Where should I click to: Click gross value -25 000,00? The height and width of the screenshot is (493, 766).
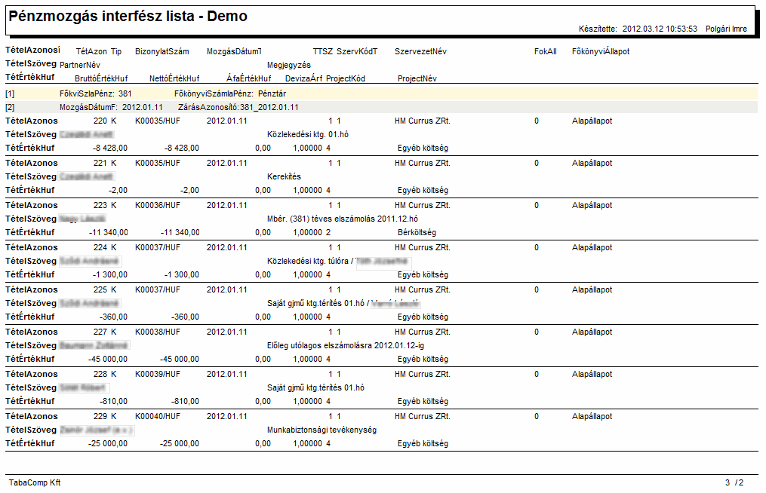pos(108,444)
